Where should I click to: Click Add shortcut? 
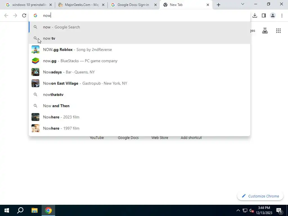tap(191, 138)
